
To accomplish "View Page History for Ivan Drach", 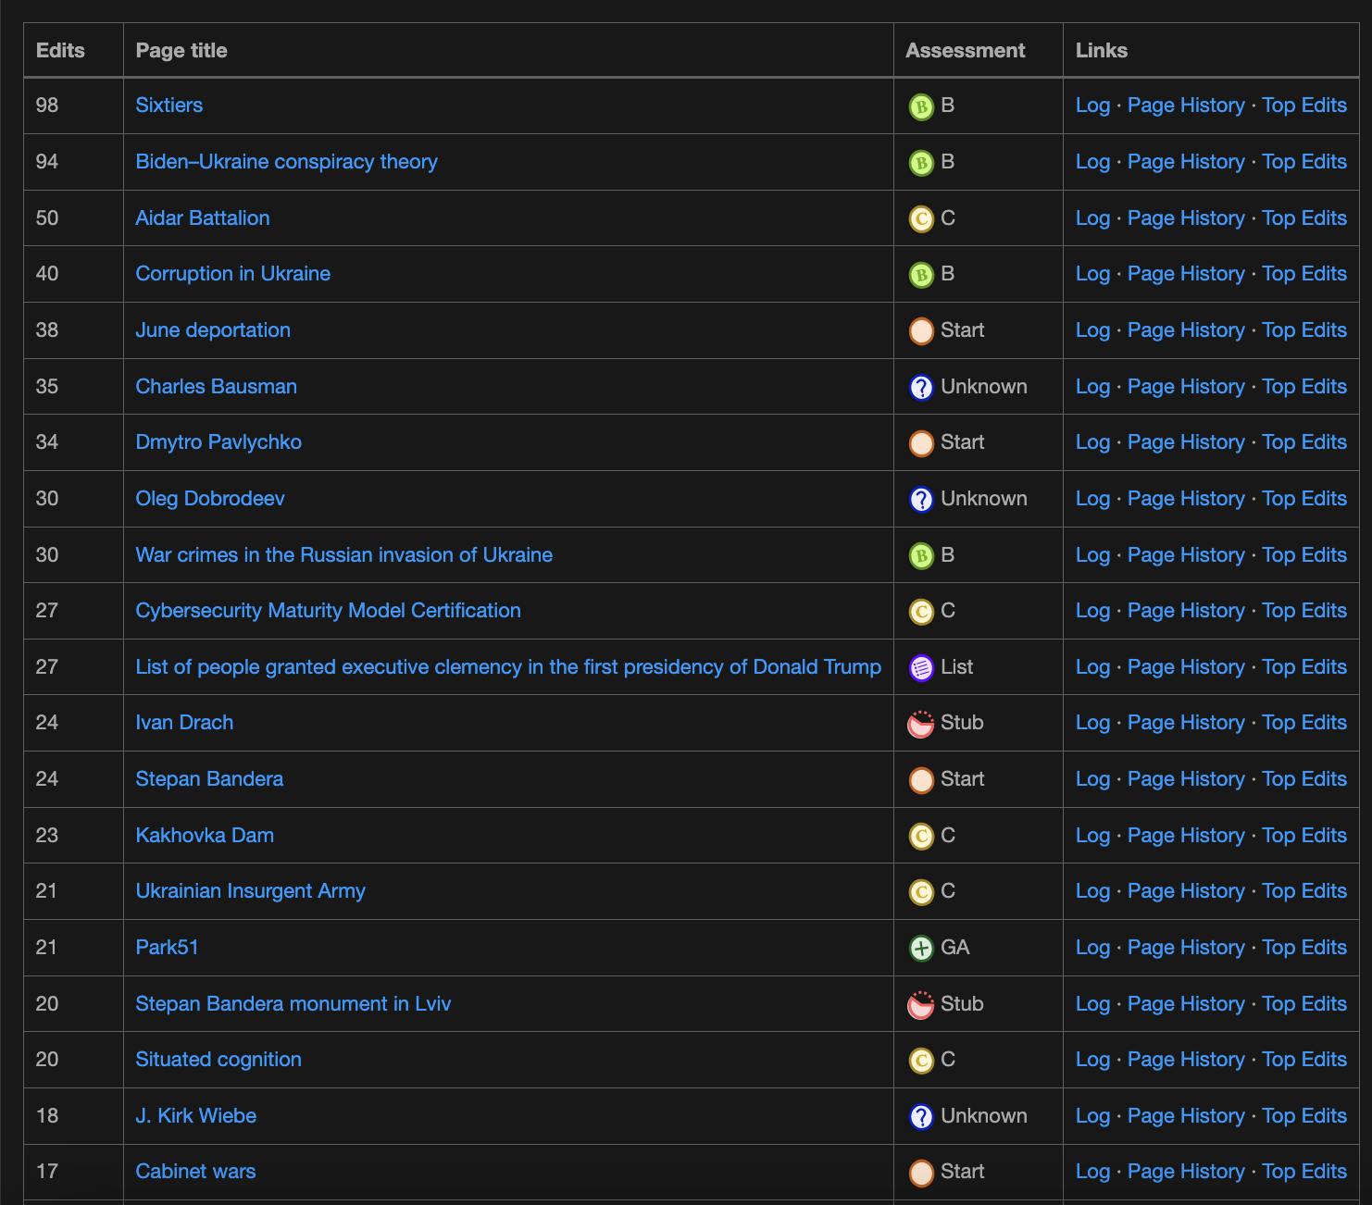I will (x=1186, y=723).
